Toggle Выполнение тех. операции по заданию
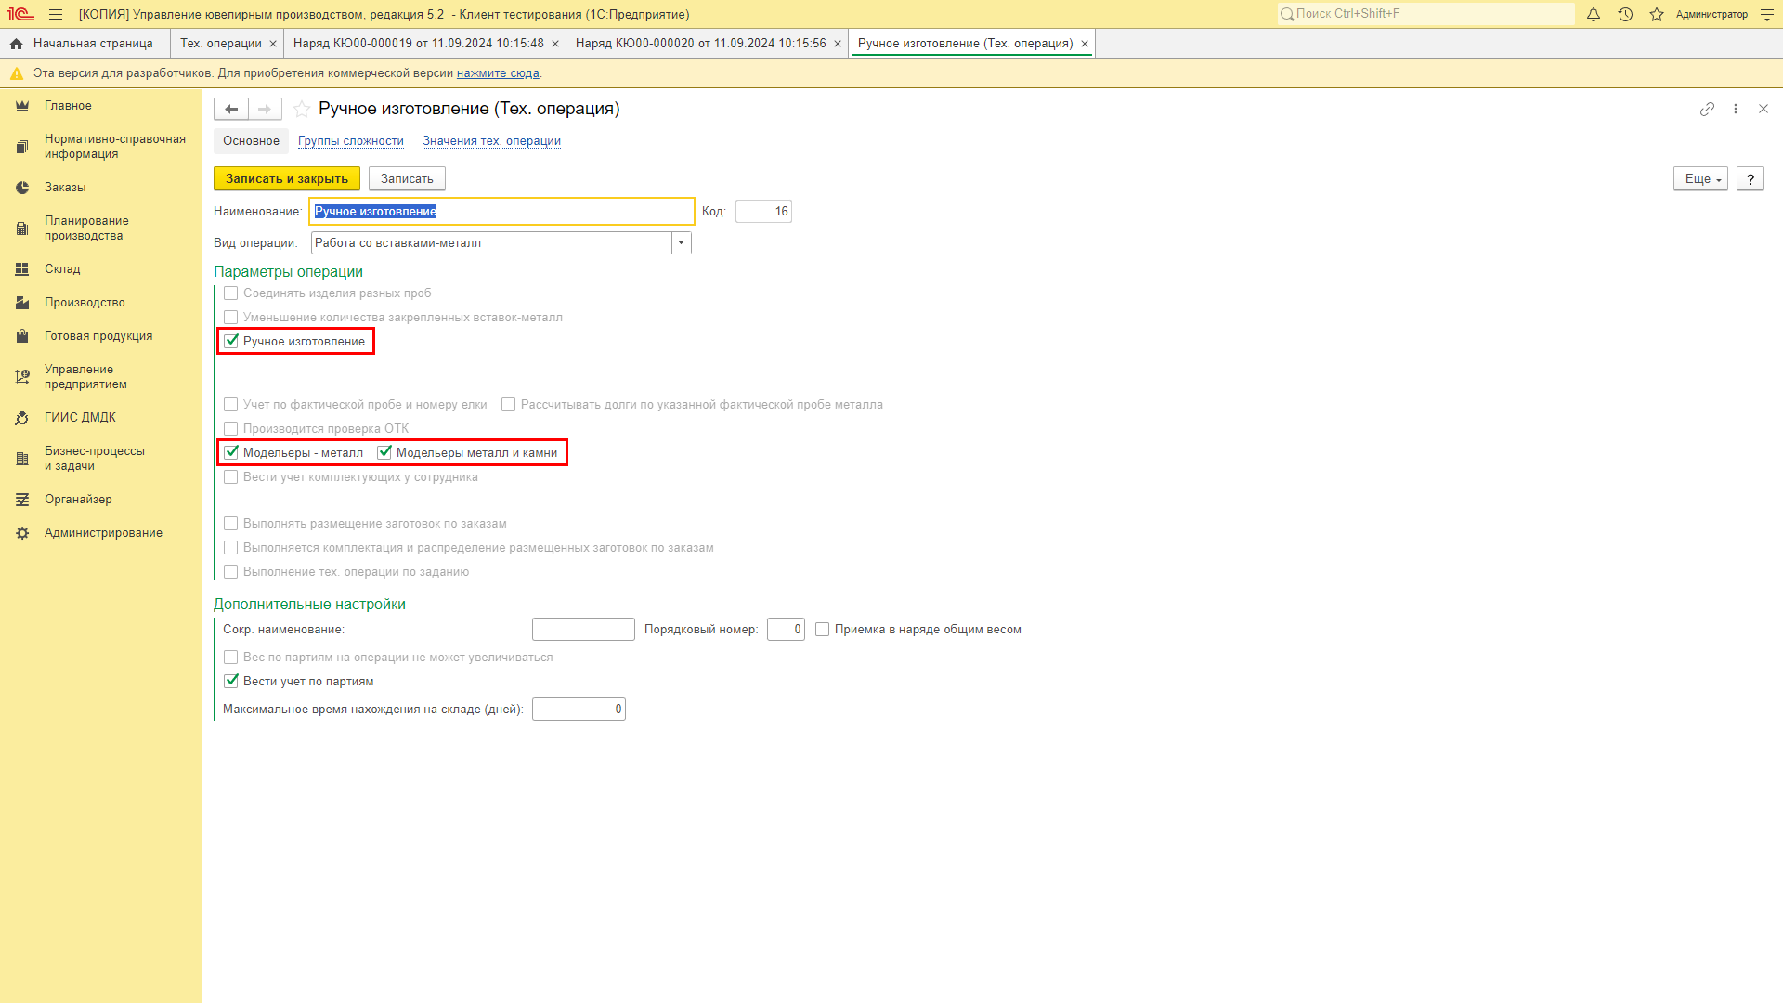Image resolution: width=1783 pixels, height=1003 pixels. click(231, 571)
